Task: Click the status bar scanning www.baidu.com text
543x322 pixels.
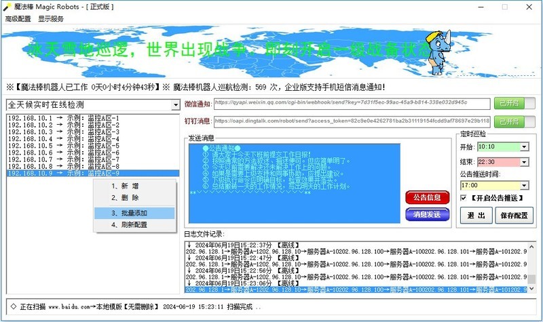Action: click(137, 307)
